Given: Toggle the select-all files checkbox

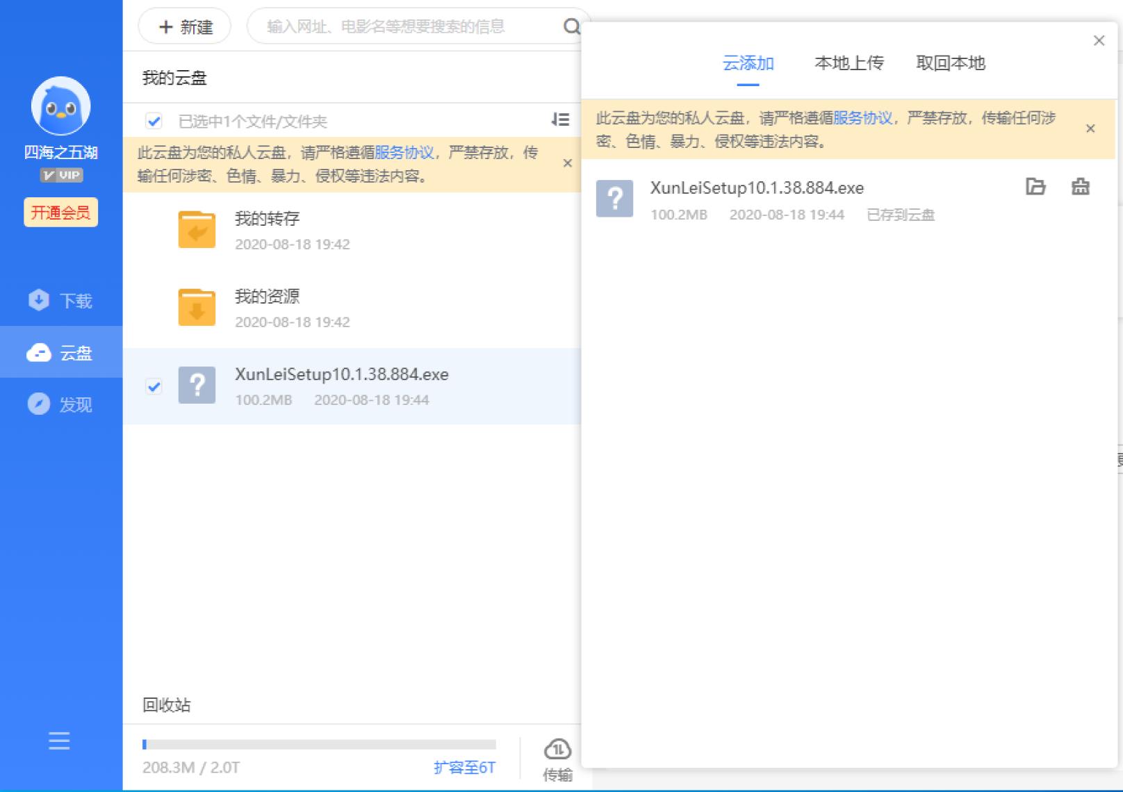Looking at the screenshot, I should tap(154, 121).
